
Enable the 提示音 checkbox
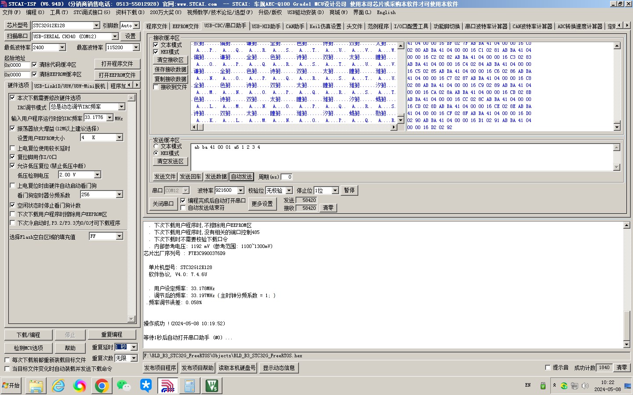pyautogui.click(x=548, y=367)
